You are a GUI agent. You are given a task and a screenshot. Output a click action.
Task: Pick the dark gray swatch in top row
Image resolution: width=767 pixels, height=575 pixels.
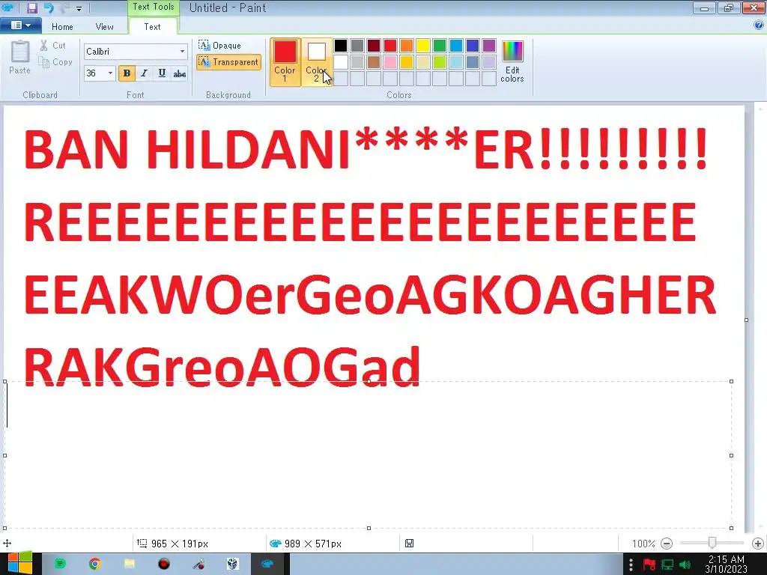(357, 46)
